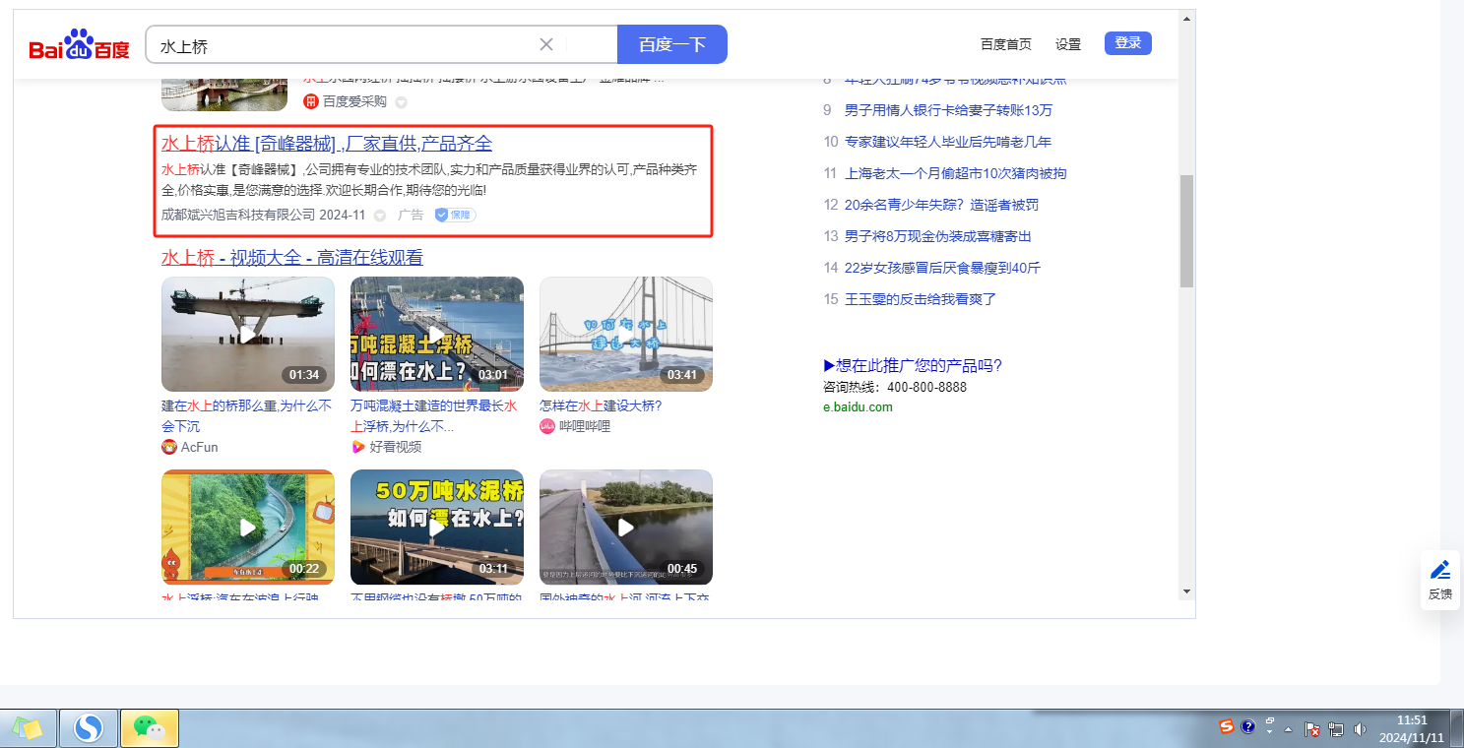This screenshot has height=748, width=1464.
Task: Open the 设置 menu in the header
Action: (x=1068, y=44)
